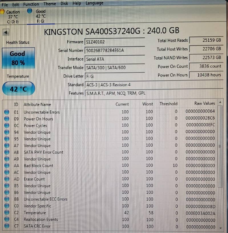Click status icon for 0C Power Cycles
This screenshot has width=228, height=233.
[x=7, y=125]
